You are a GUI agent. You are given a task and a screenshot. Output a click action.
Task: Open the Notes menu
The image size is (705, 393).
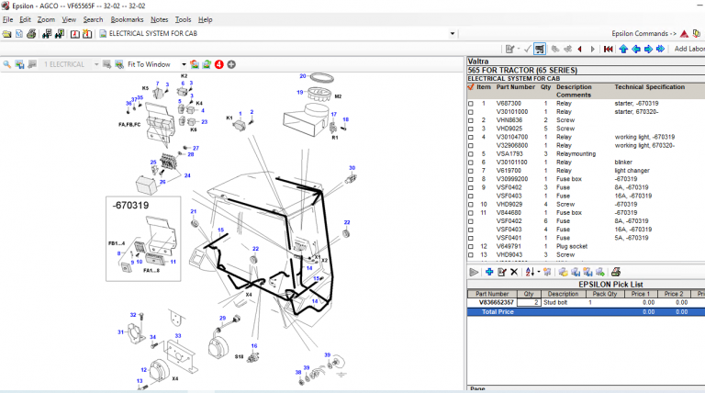tap(159, 19)
